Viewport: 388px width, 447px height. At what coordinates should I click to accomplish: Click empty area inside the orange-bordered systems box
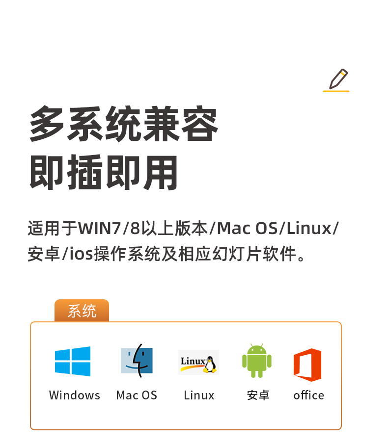coord(186,416)
